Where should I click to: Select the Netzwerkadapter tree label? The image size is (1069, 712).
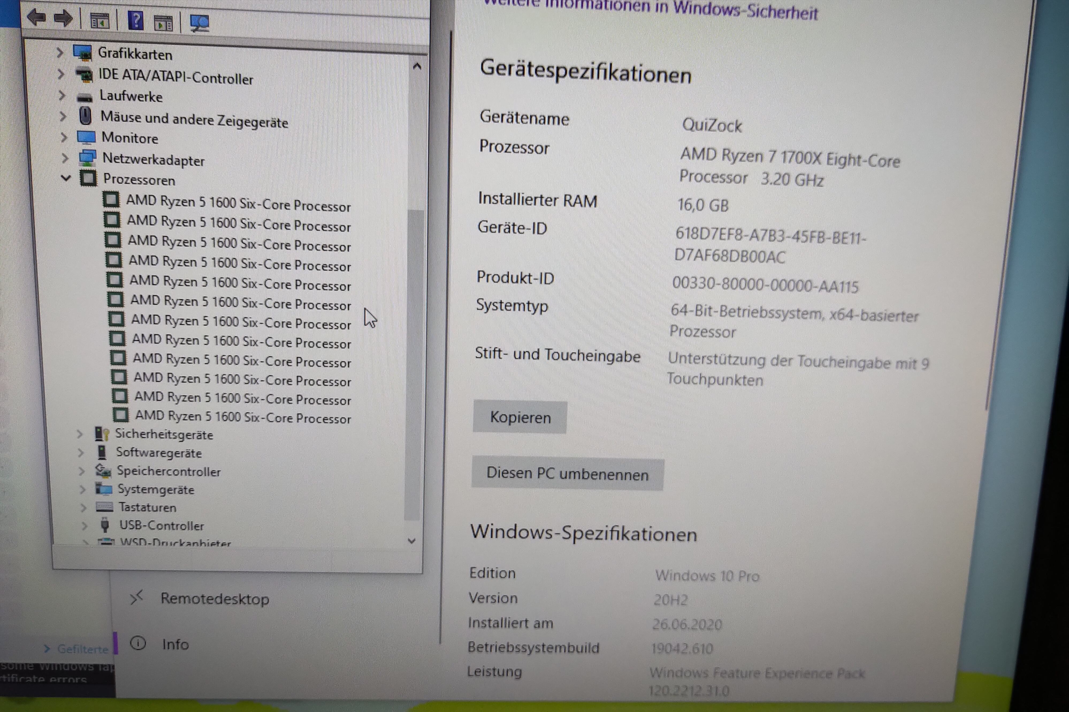153,159
